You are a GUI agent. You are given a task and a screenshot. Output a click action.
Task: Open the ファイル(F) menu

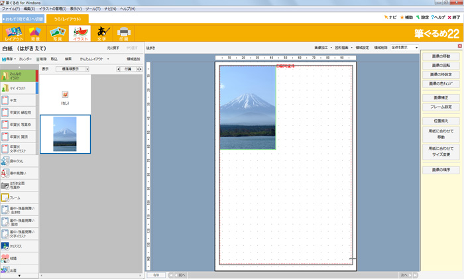pos(11,9)
